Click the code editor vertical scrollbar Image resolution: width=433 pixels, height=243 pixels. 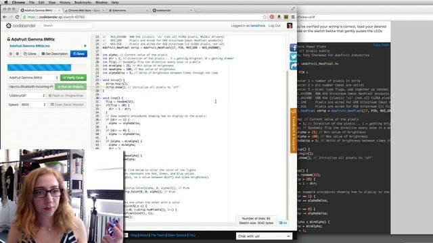(287, 146)
